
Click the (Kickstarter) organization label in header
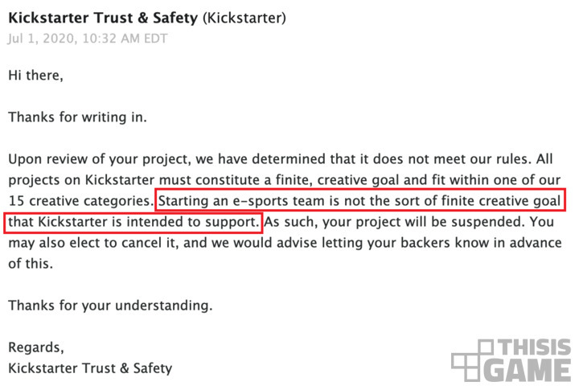[x=244, y=18]
